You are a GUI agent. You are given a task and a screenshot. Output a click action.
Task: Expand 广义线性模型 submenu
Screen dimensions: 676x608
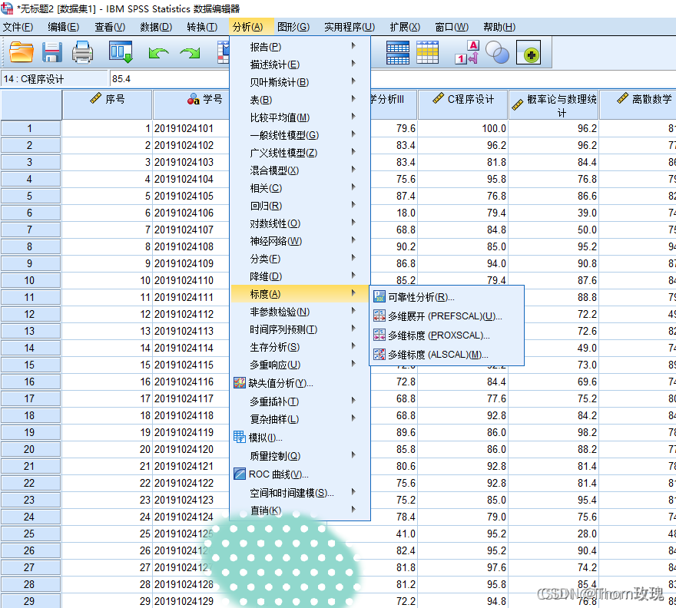point(300,153)
